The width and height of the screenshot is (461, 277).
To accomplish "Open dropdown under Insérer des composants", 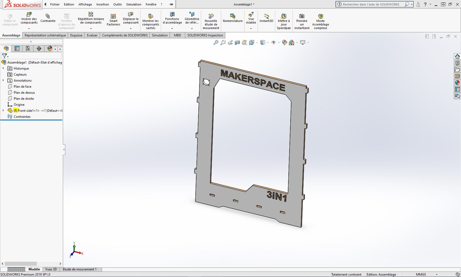I will 29,28.
